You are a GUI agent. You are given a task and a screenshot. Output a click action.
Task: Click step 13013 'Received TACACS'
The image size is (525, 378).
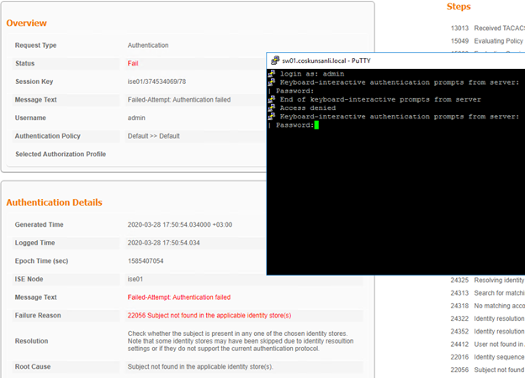pos(487,28)
